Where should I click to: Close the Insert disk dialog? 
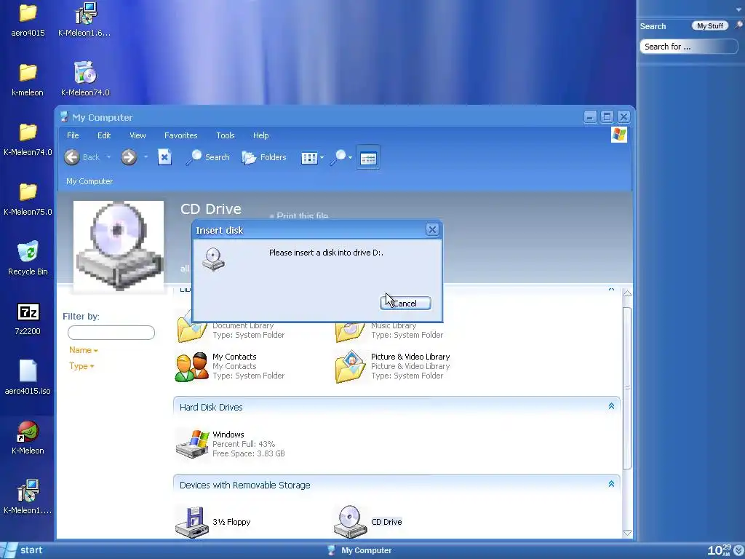coord(432,229)
